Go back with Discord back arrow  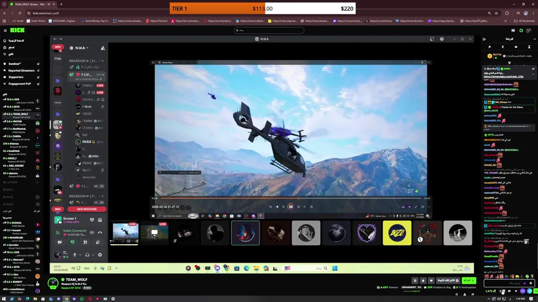[x=55, y=39]
